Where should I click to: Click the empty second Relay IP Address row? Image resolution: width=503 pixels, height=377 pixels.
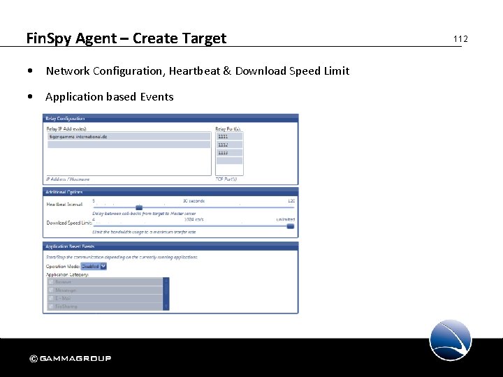(129, 145)
